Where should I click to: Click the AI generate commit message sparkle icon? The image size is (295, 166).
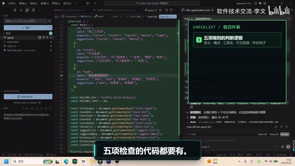click(49, 21)
